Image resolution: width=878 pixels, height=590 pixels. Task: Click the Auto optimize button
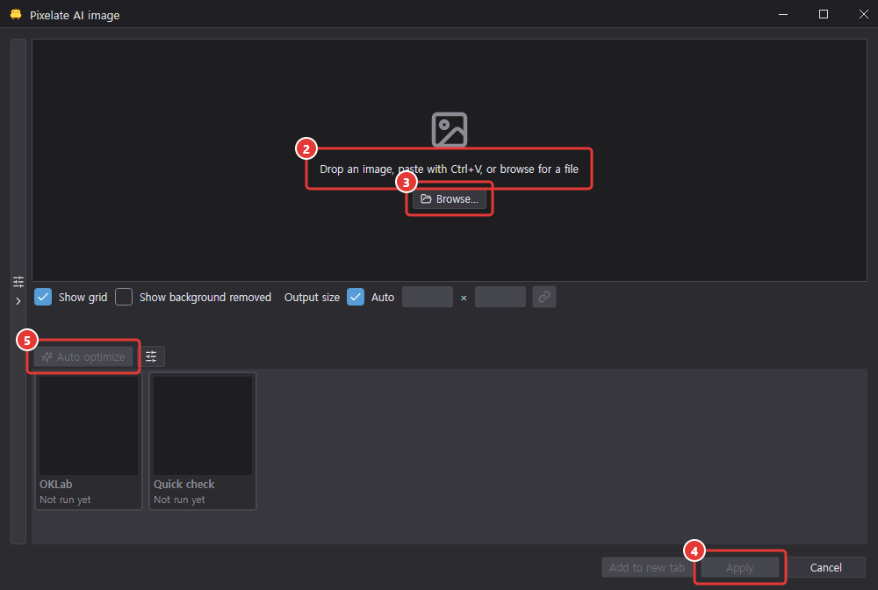tap(83, 356)
